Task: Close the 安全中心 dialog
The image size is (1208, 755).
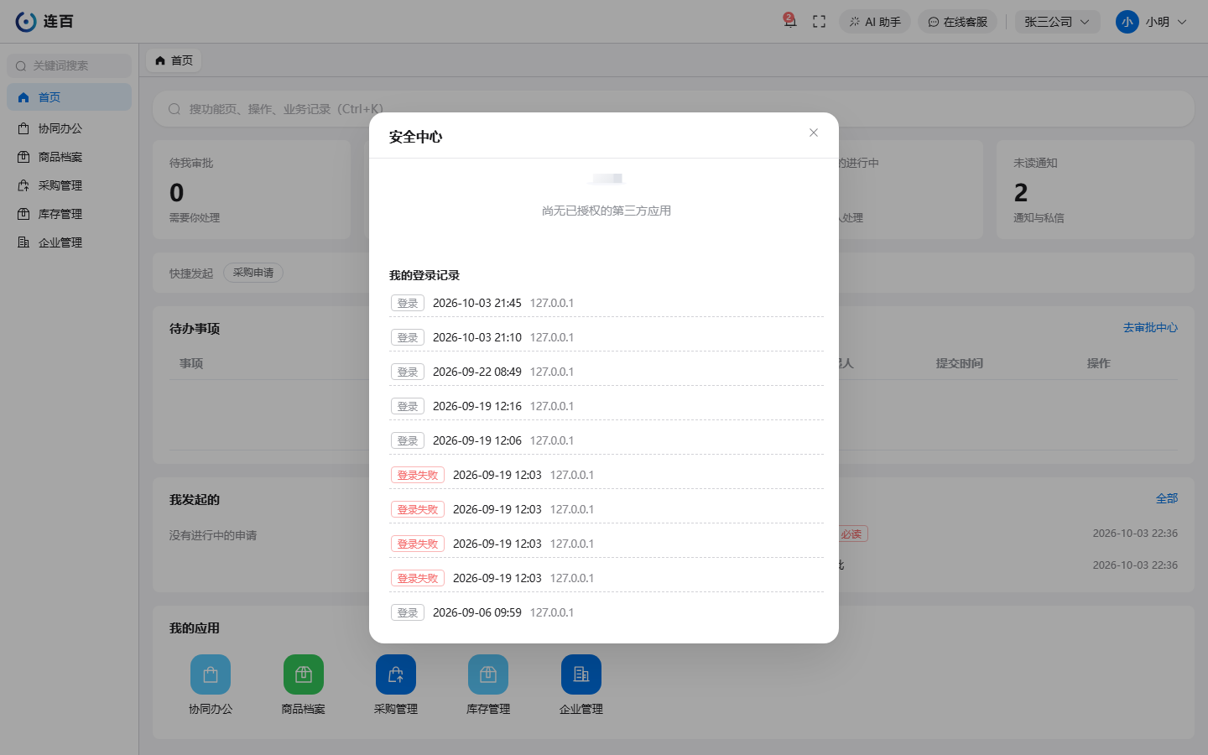Action: point(814,133)
